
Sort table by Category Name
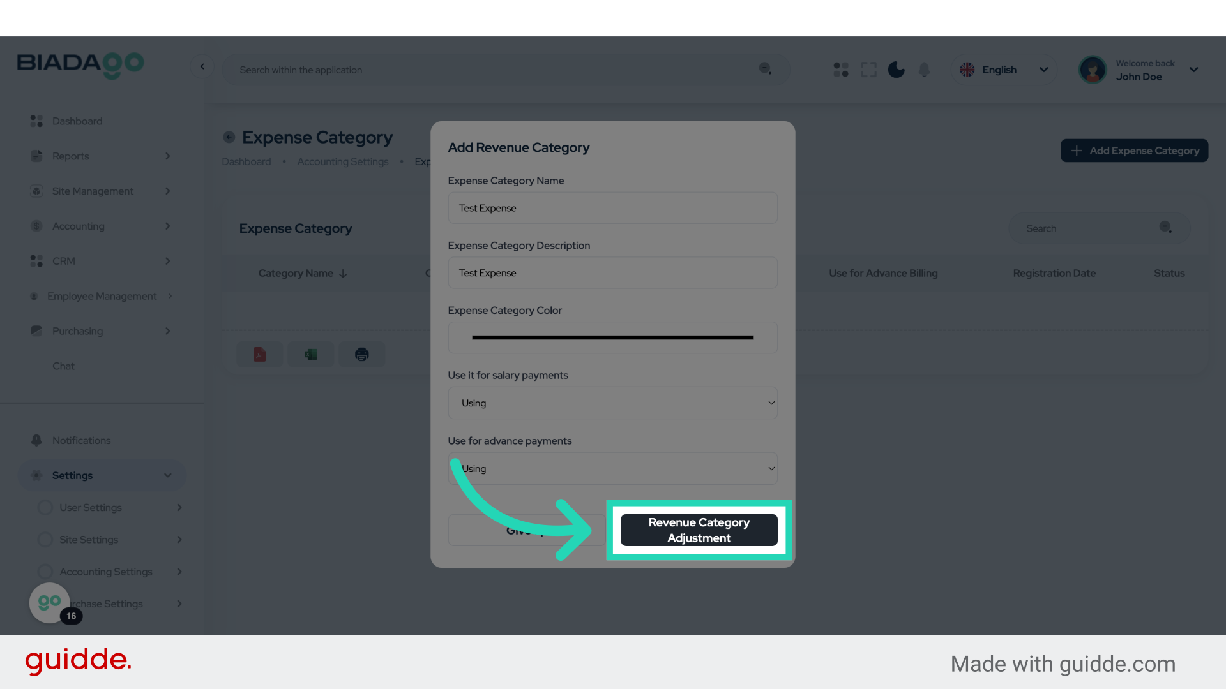pos(301,273)
